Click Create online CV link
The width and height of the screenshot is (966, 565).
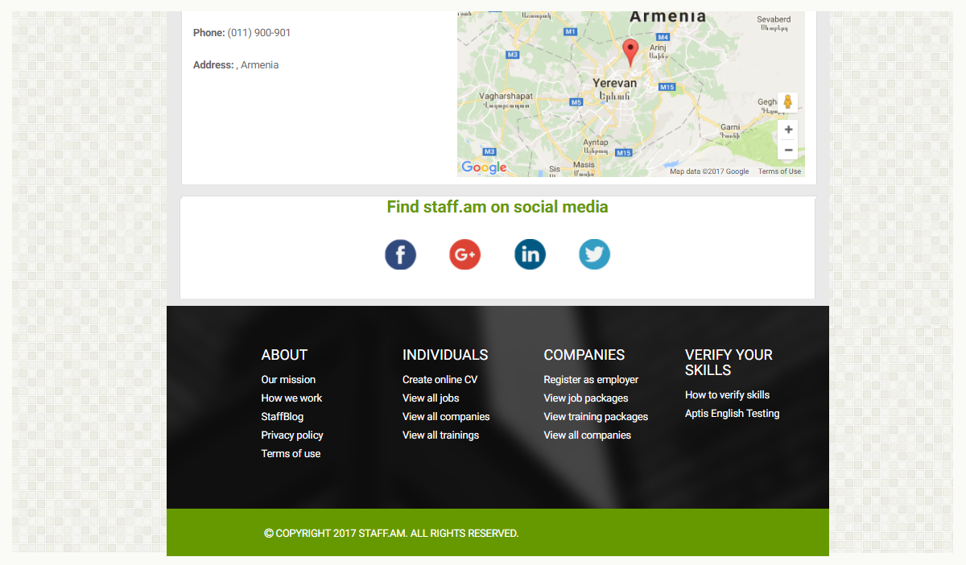(x=440, y=380)
